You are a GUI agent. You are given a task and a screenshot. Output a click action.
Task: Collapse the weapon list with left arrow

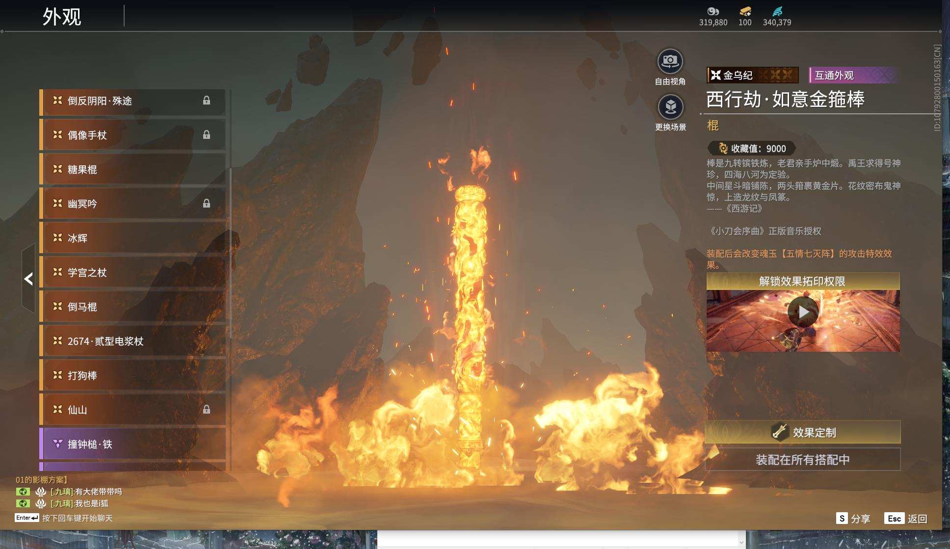point(28,279)
